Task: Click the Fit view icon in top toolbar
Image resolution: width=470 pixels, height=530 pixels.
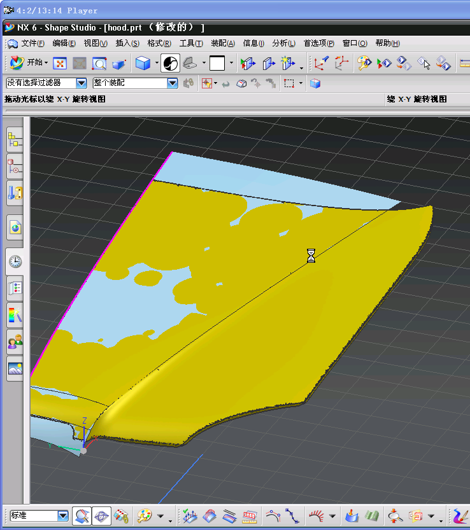Action: [x=60, y=63]
